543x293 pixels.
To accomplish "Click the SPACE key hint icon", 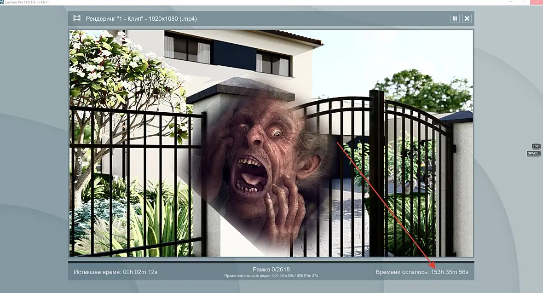I will 533,153.
